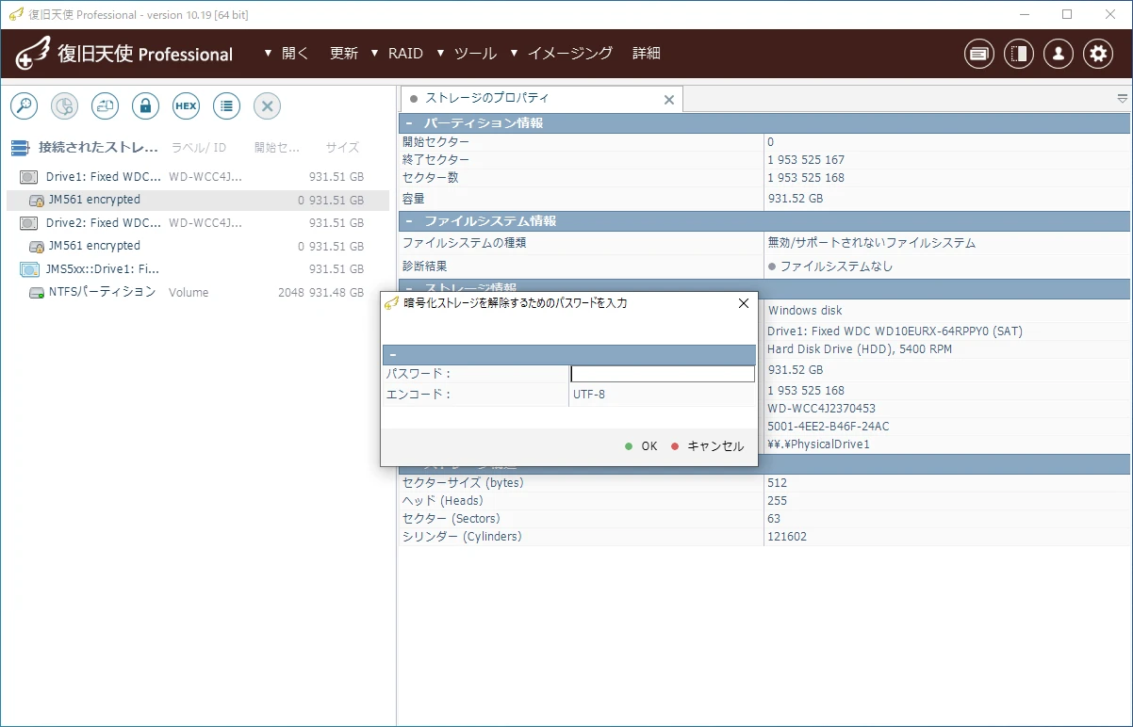Click the console log icon in the header
The image size is (1133, 727).
979,54
